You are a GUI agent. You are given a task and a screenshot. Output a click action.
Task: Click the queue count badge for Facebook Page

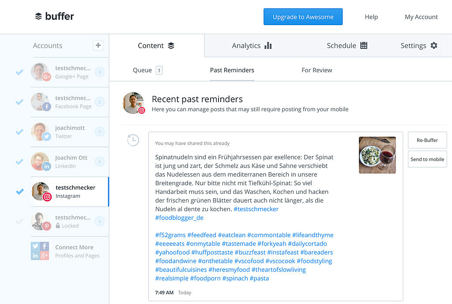tap(100, 102)
